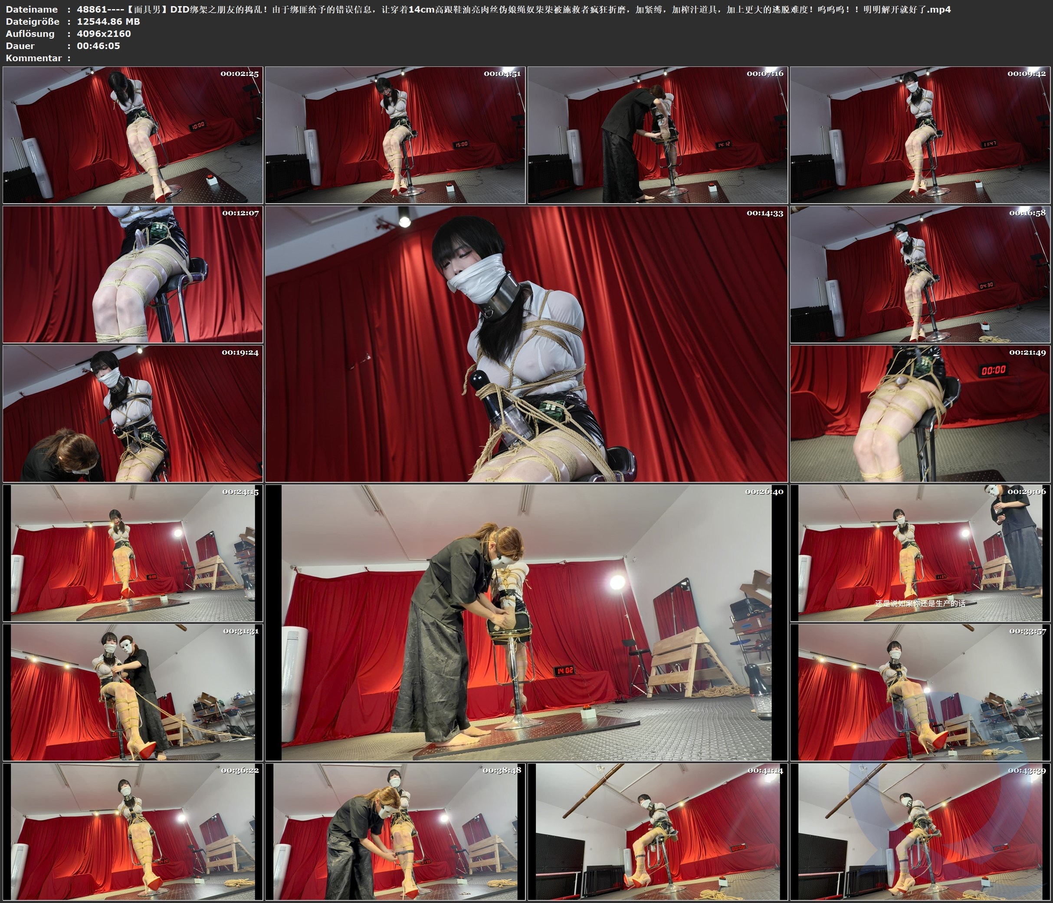Click the thumbnail stamped 00:21:49
Screen dimensions: 1053x903
tap(920, 414)
